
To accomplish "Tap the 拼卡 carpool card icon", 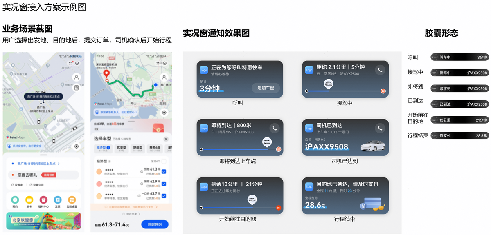I will click(x=29, y=200).
